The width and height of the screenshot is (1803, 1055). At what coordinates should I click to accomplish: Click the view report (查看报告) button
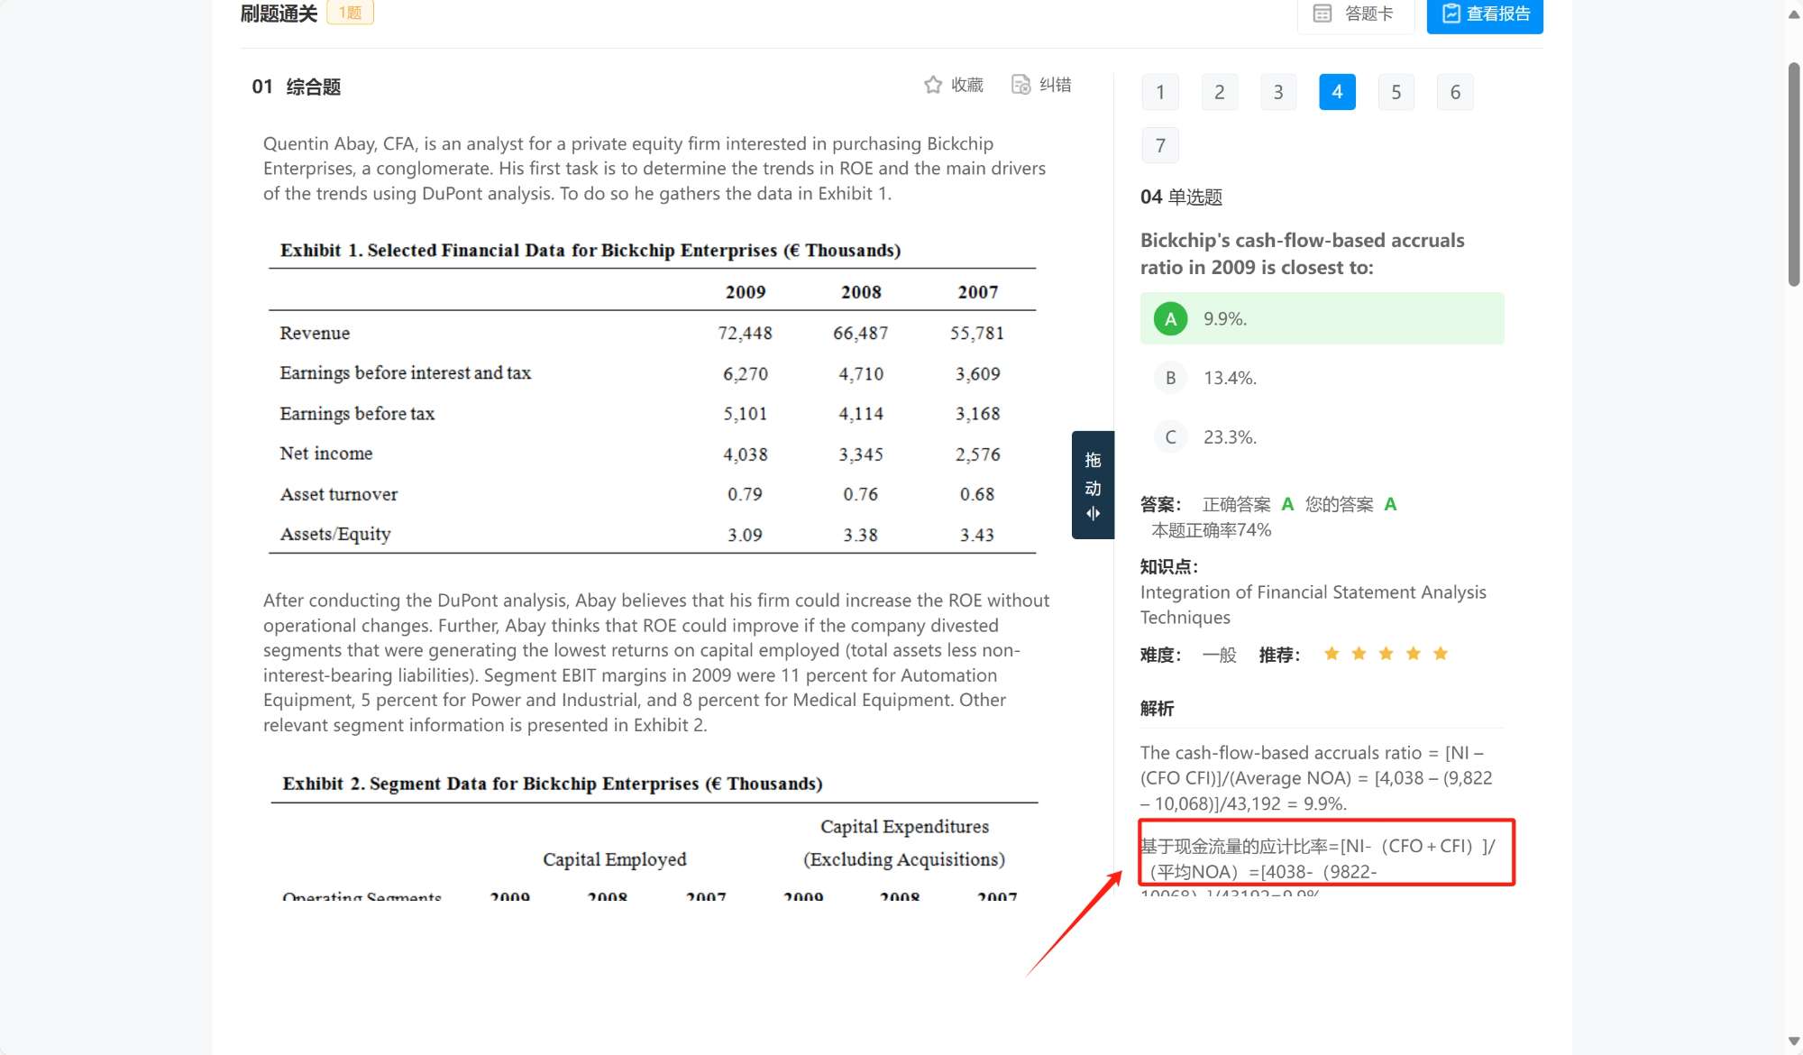1485,14
